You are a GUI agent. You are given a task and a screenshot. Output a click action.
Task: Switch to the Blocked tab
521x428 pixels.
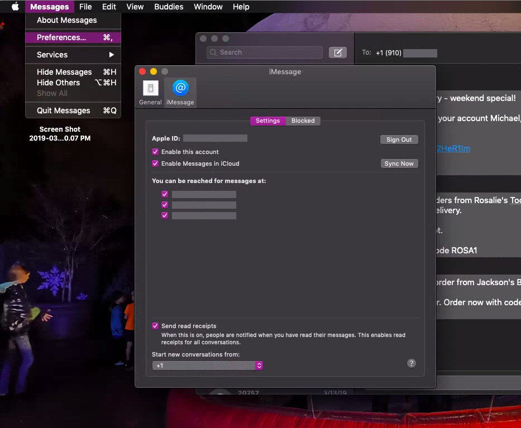coord(303,121)
